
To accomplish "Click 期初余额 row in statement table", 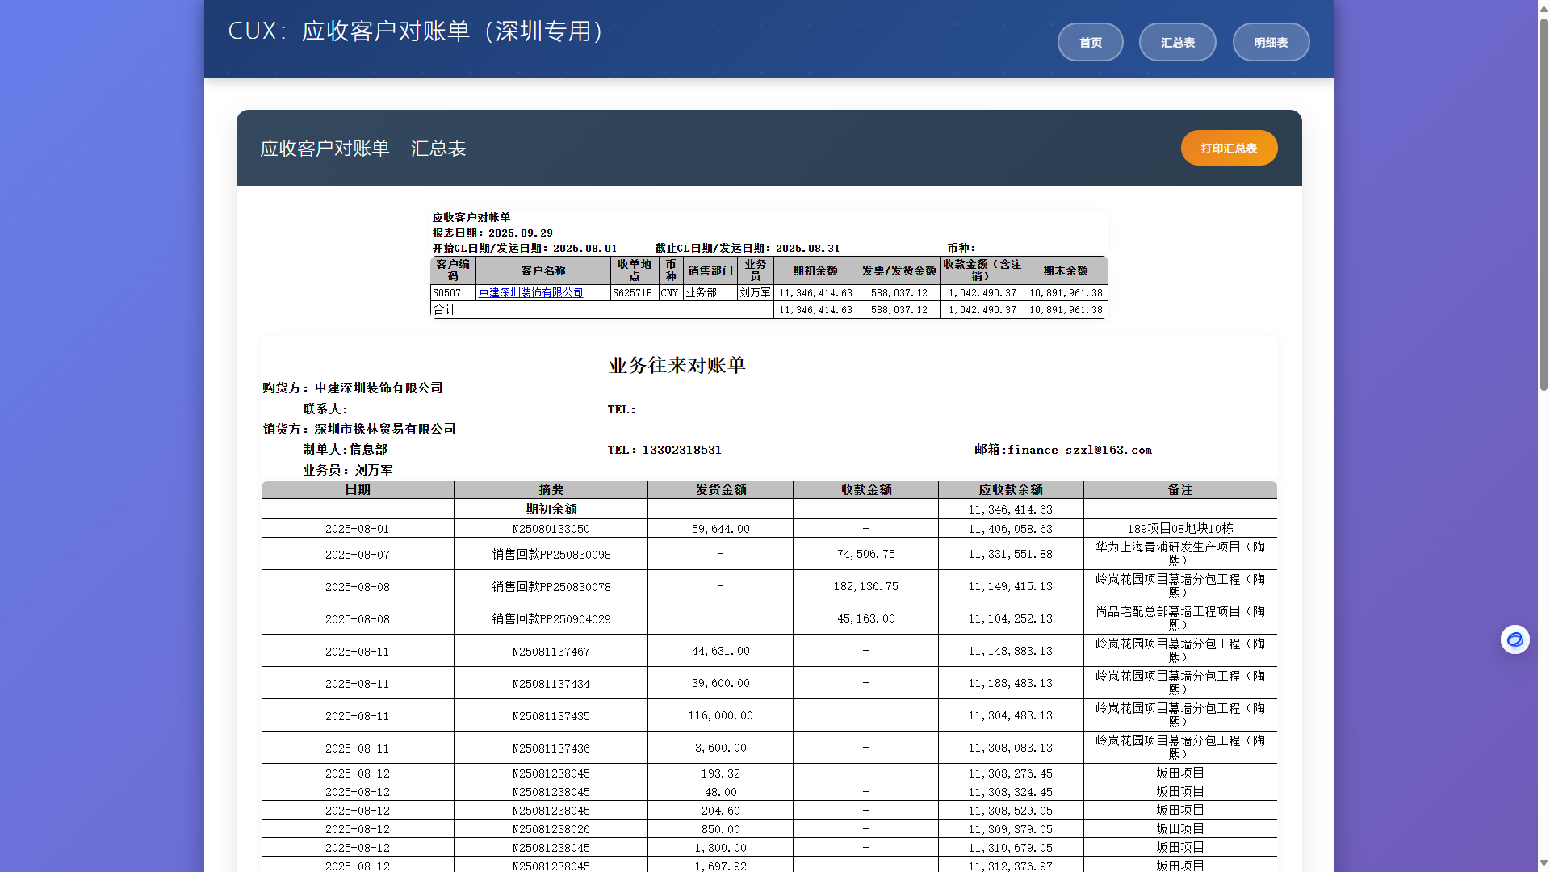I will coord(769,509).
